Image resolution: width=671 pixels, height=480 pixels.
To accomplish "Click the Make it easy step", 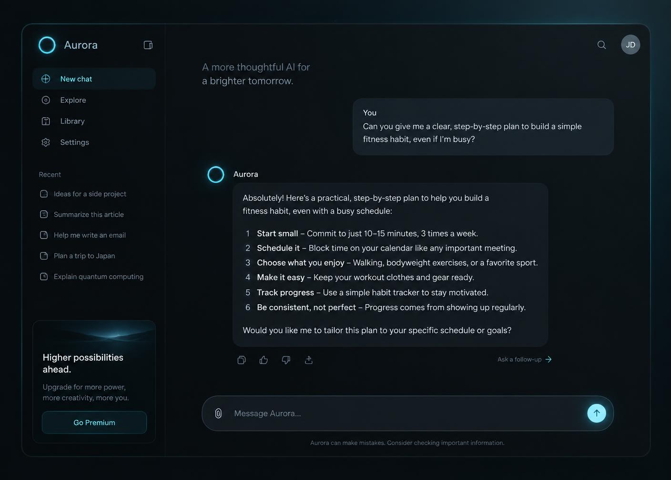I will (366, 277).
